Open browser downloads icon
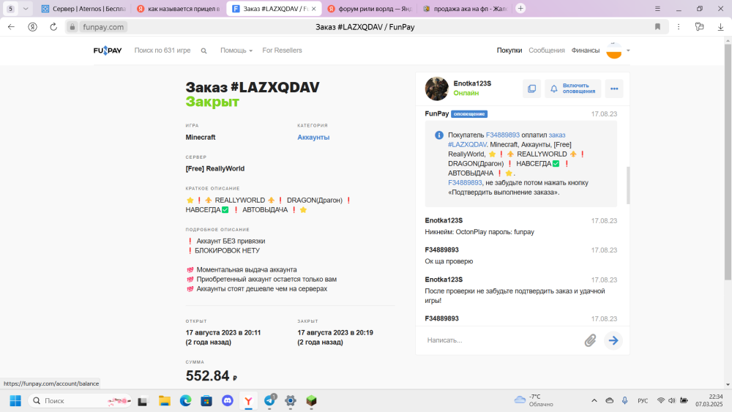Image resolution: width=732 pixels, height=412 pixels. (x=721, y=27)
